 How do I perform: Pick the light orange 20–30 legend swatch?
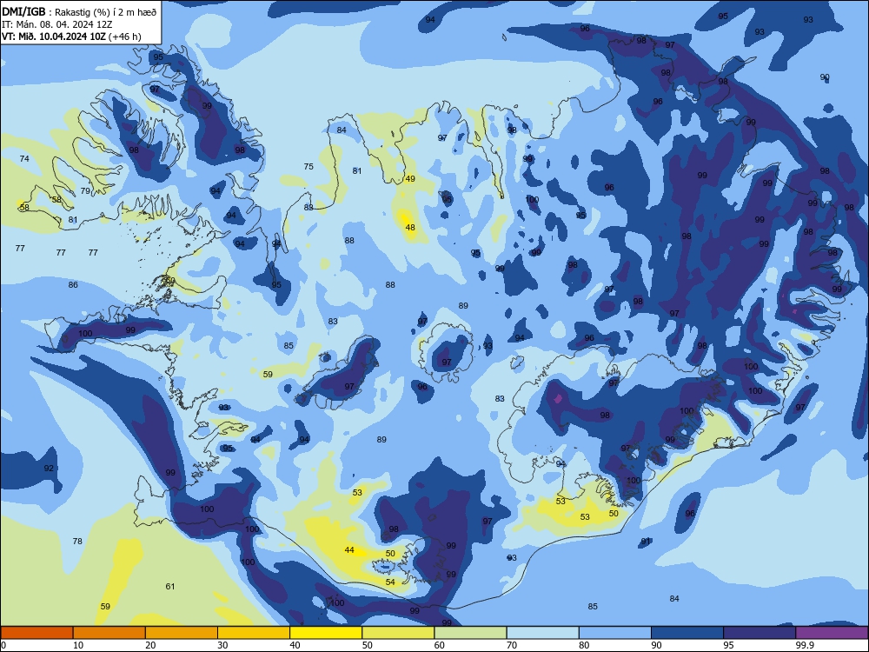point(182,633)
